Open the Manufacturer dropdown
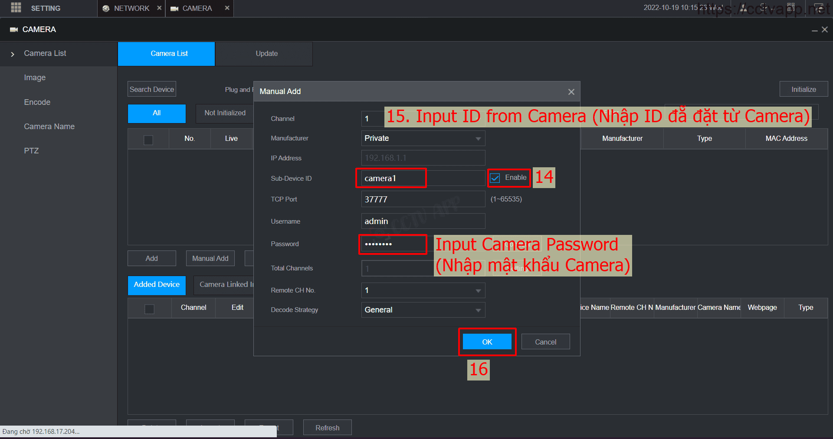The image size is (833, 439). click(423, 139)
